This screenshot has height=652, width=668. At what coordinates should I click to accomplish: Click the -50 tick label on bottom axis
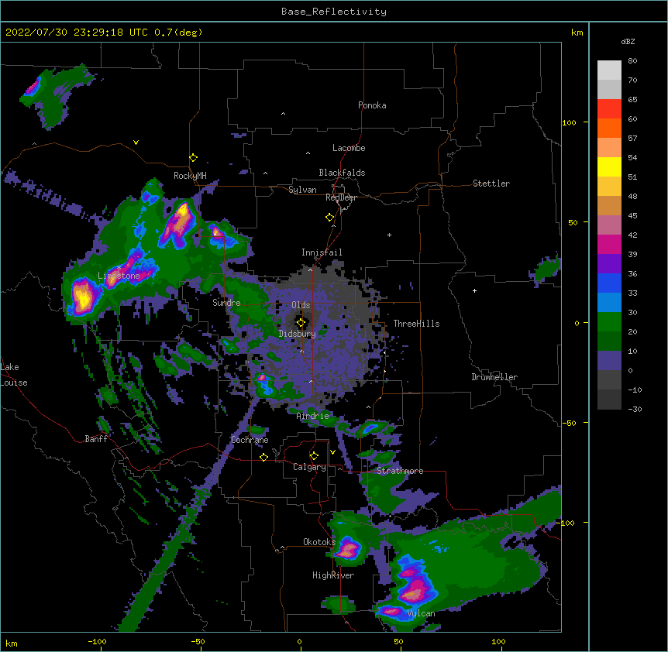[x=198, y=641]
